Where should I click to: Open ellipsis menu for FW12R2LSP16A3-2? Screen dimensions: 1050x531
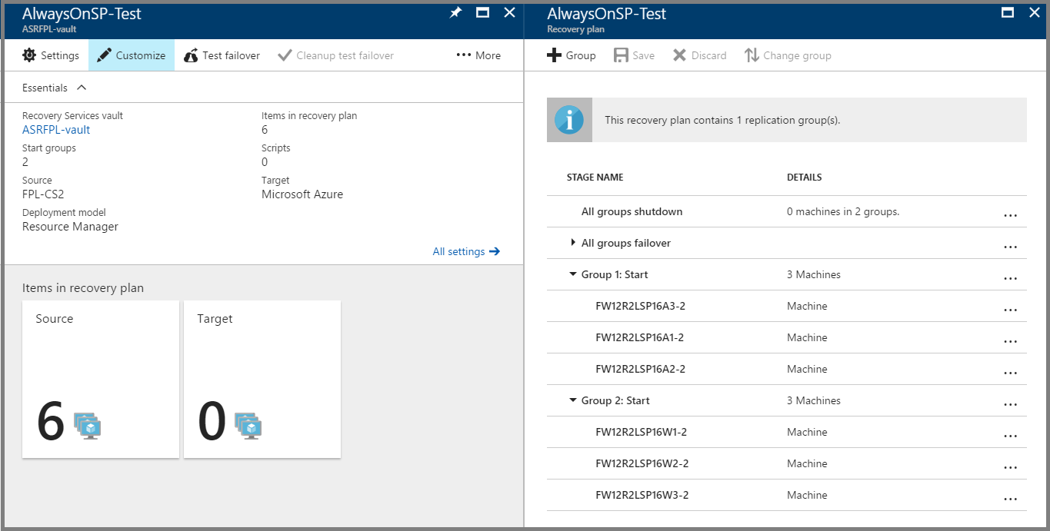point(1010,309)
